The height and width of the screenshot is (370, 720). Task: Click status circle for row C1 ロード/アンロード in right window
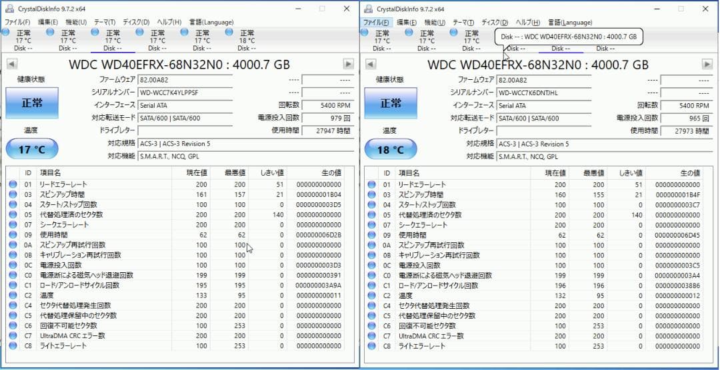pyautogui.click(x=371, y=285)
